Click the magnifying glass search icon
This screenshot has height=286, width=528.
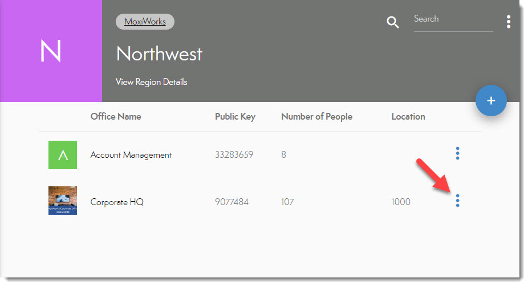(x=393, y=22)
